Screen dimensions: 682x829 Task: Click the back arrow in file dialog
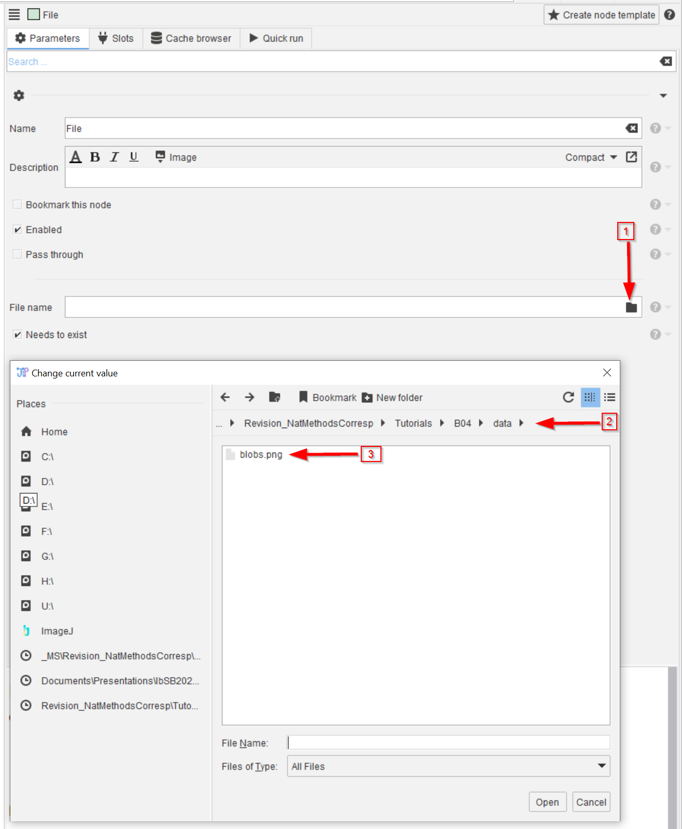coord(225,397)
